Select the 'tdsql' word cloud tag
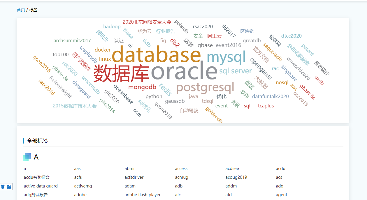This screenshot has width=367, height=200. point(208,101)
